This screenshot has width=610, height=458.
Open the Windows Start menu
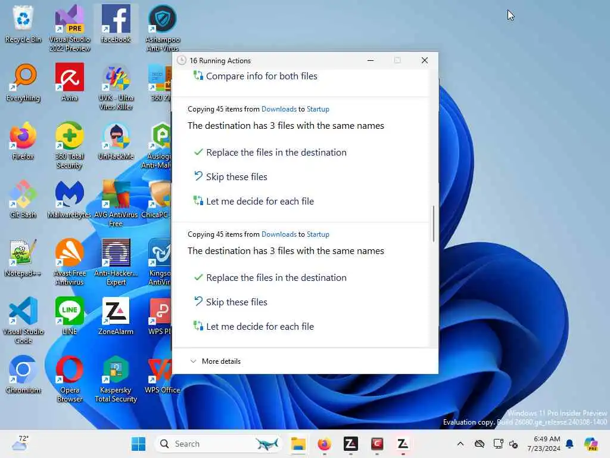(138, 444)
